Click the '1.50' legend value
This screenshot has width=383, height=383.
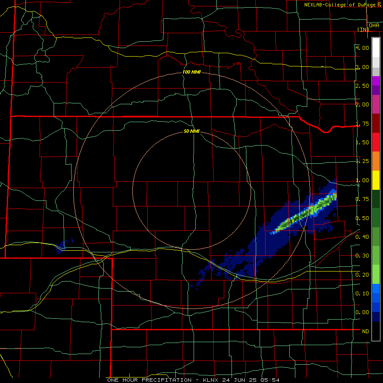click(362, 143)
